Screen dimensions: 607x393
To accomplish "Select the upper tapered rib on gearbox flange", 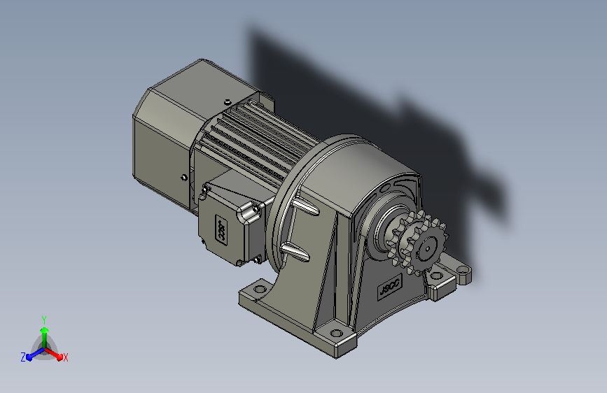I will click(x=305, y=206).
